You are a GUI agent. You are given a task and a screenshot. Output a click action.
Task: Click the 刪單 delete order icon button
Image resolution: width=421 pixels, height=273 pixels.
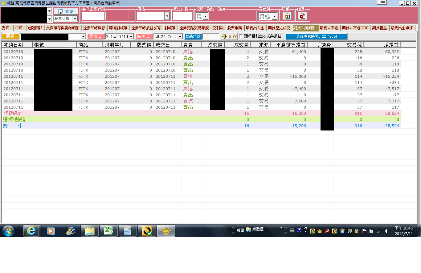coord(303,16)
